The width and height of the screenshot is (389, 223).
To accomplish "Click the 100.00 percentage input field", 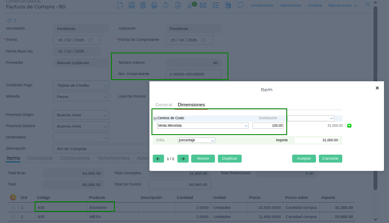I will point(268,125).
